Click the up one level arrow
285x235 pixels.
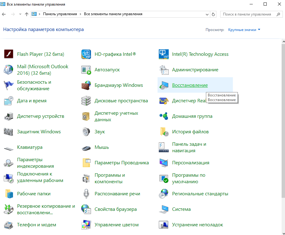point(27,14)
